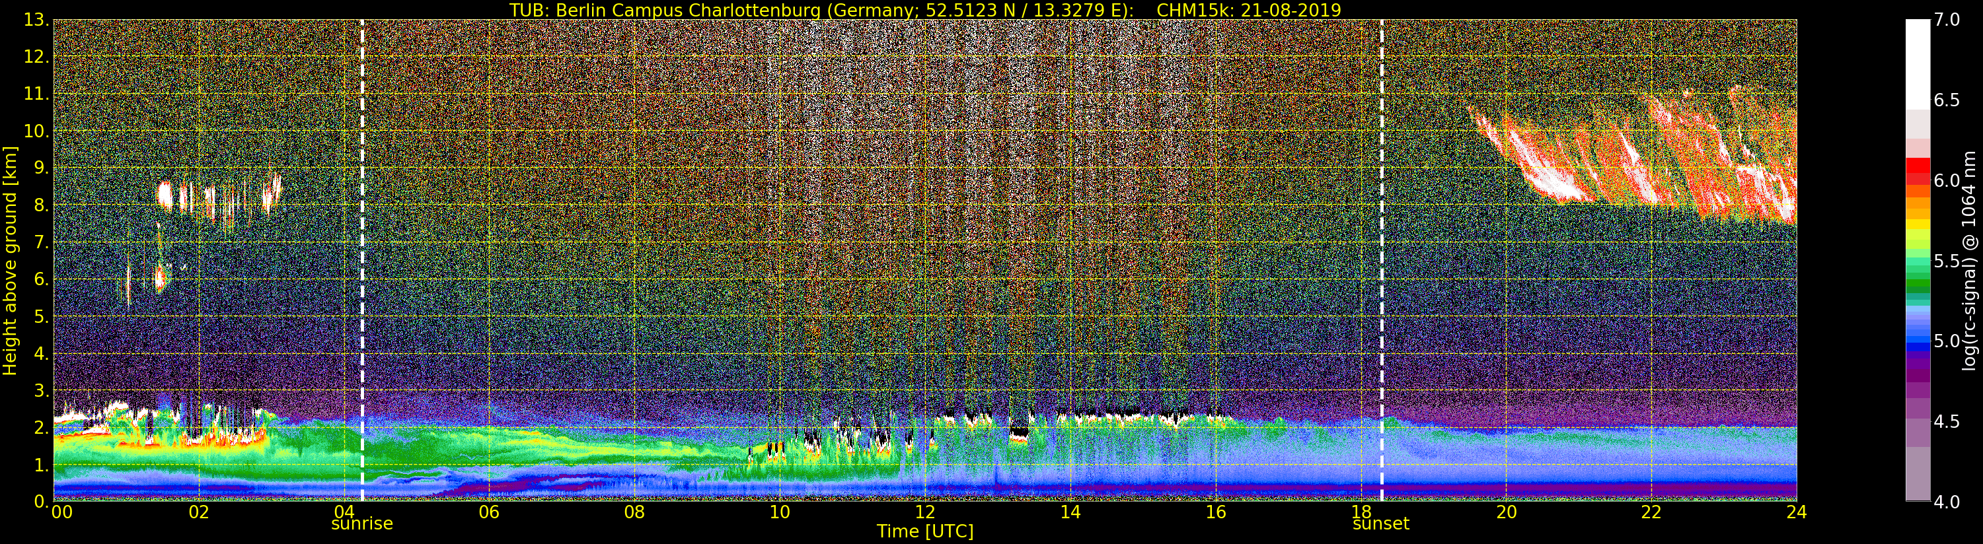The image size is (1983, 544).
Task: Click time-axis tick label '00'
Action: 61,512
